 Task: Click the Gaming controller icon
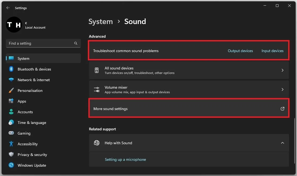click(x=11, y=133)
